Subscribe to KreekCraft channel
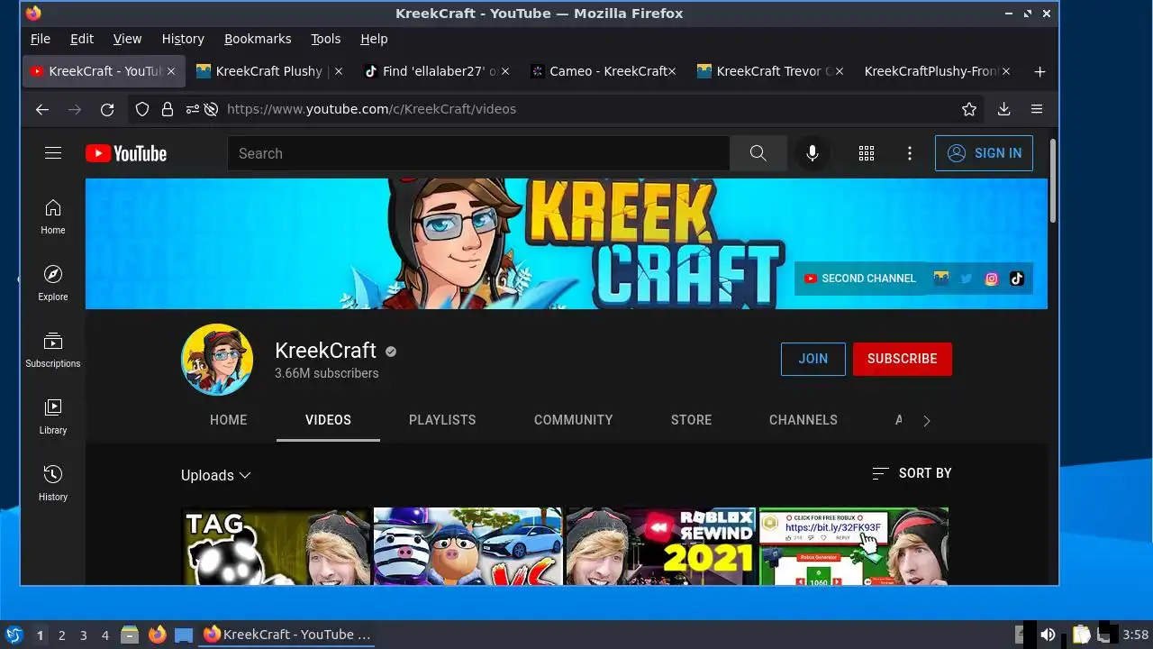 pos(902,359)
